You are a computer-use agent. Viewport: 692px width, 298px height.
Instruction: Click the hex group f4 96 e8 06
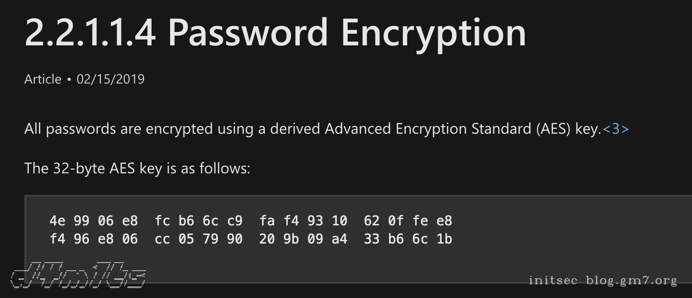coord(94,239)
